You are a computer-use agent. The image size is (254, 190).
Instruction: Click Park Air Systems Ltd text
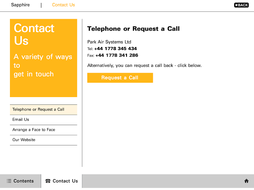coord(109,42)
